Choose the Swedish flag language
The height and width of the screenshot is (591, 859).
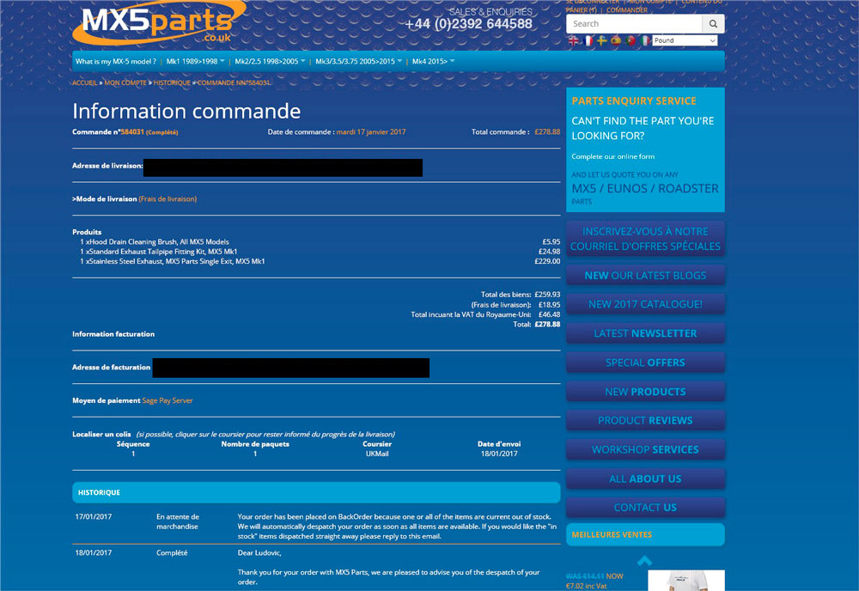(x=602, y=40)
